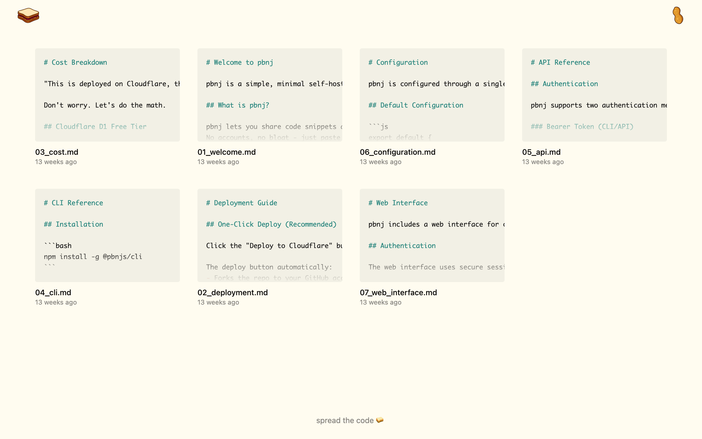Open the Welcome to pbnj preview card
Viewport: 702px width, 439px height.
[x=270, y=95]
